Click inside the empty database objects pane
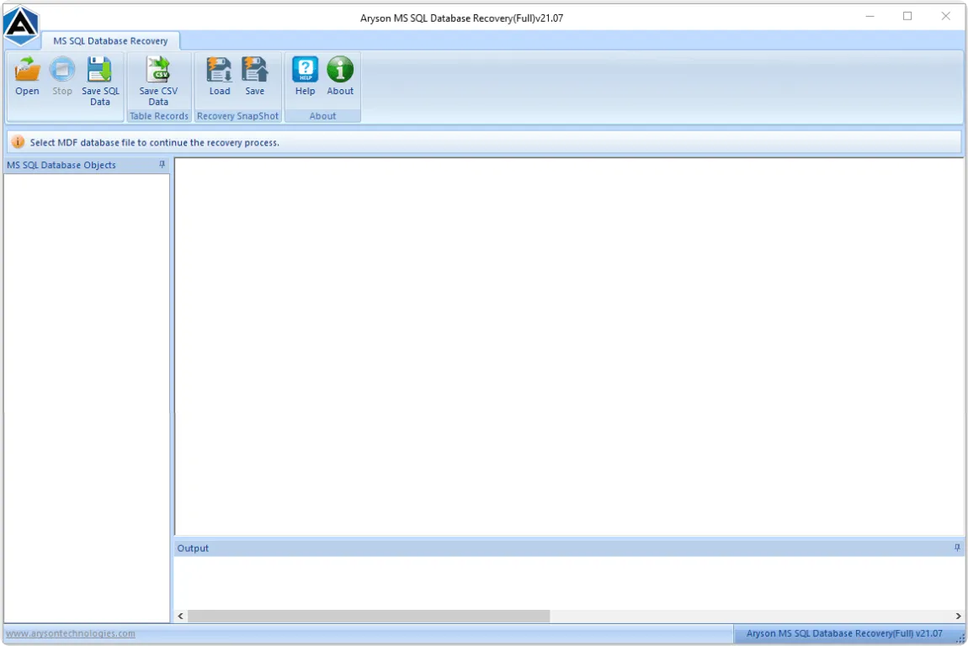Viewport: 968px width, 646px height. coord(84,379)
